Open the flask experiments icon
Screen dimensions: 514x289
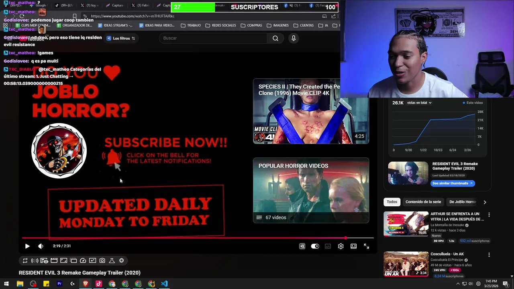112,261
